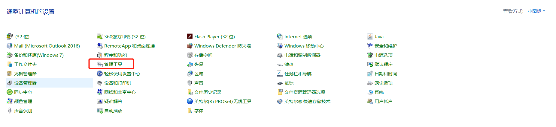Image resolution: width=556 pixels, height=127 pixels.
Task: Open 索引选项 link
Action: (x=384, y=83)
